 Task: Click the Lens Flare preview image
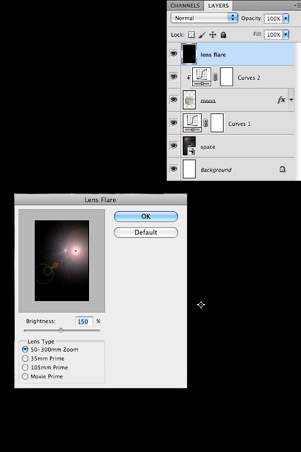(62, 261)
